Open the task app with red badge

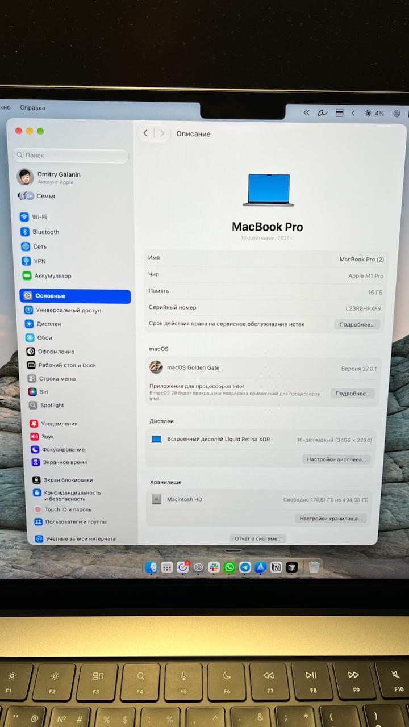point(183,567)
